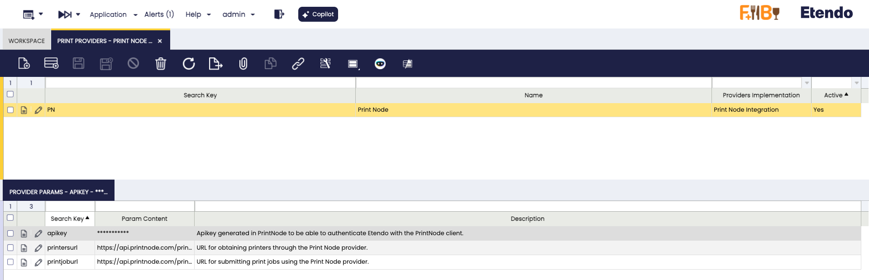The width and height of the screenshot is (869, 280).
Task: Click the New Document toolbar icon
Action: [x=24, y=63]
